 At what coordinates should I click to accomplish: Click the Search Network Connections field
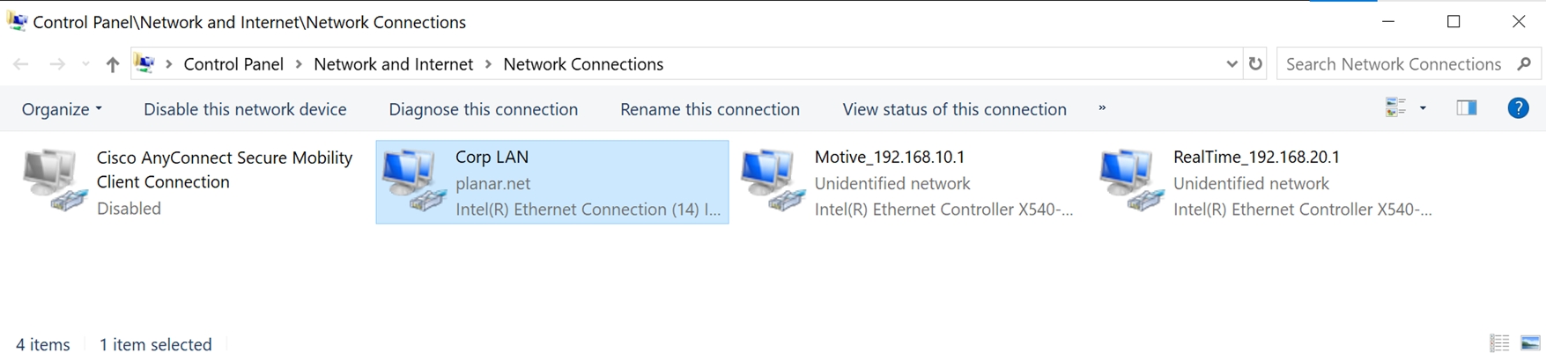[x=1394, y=64]
